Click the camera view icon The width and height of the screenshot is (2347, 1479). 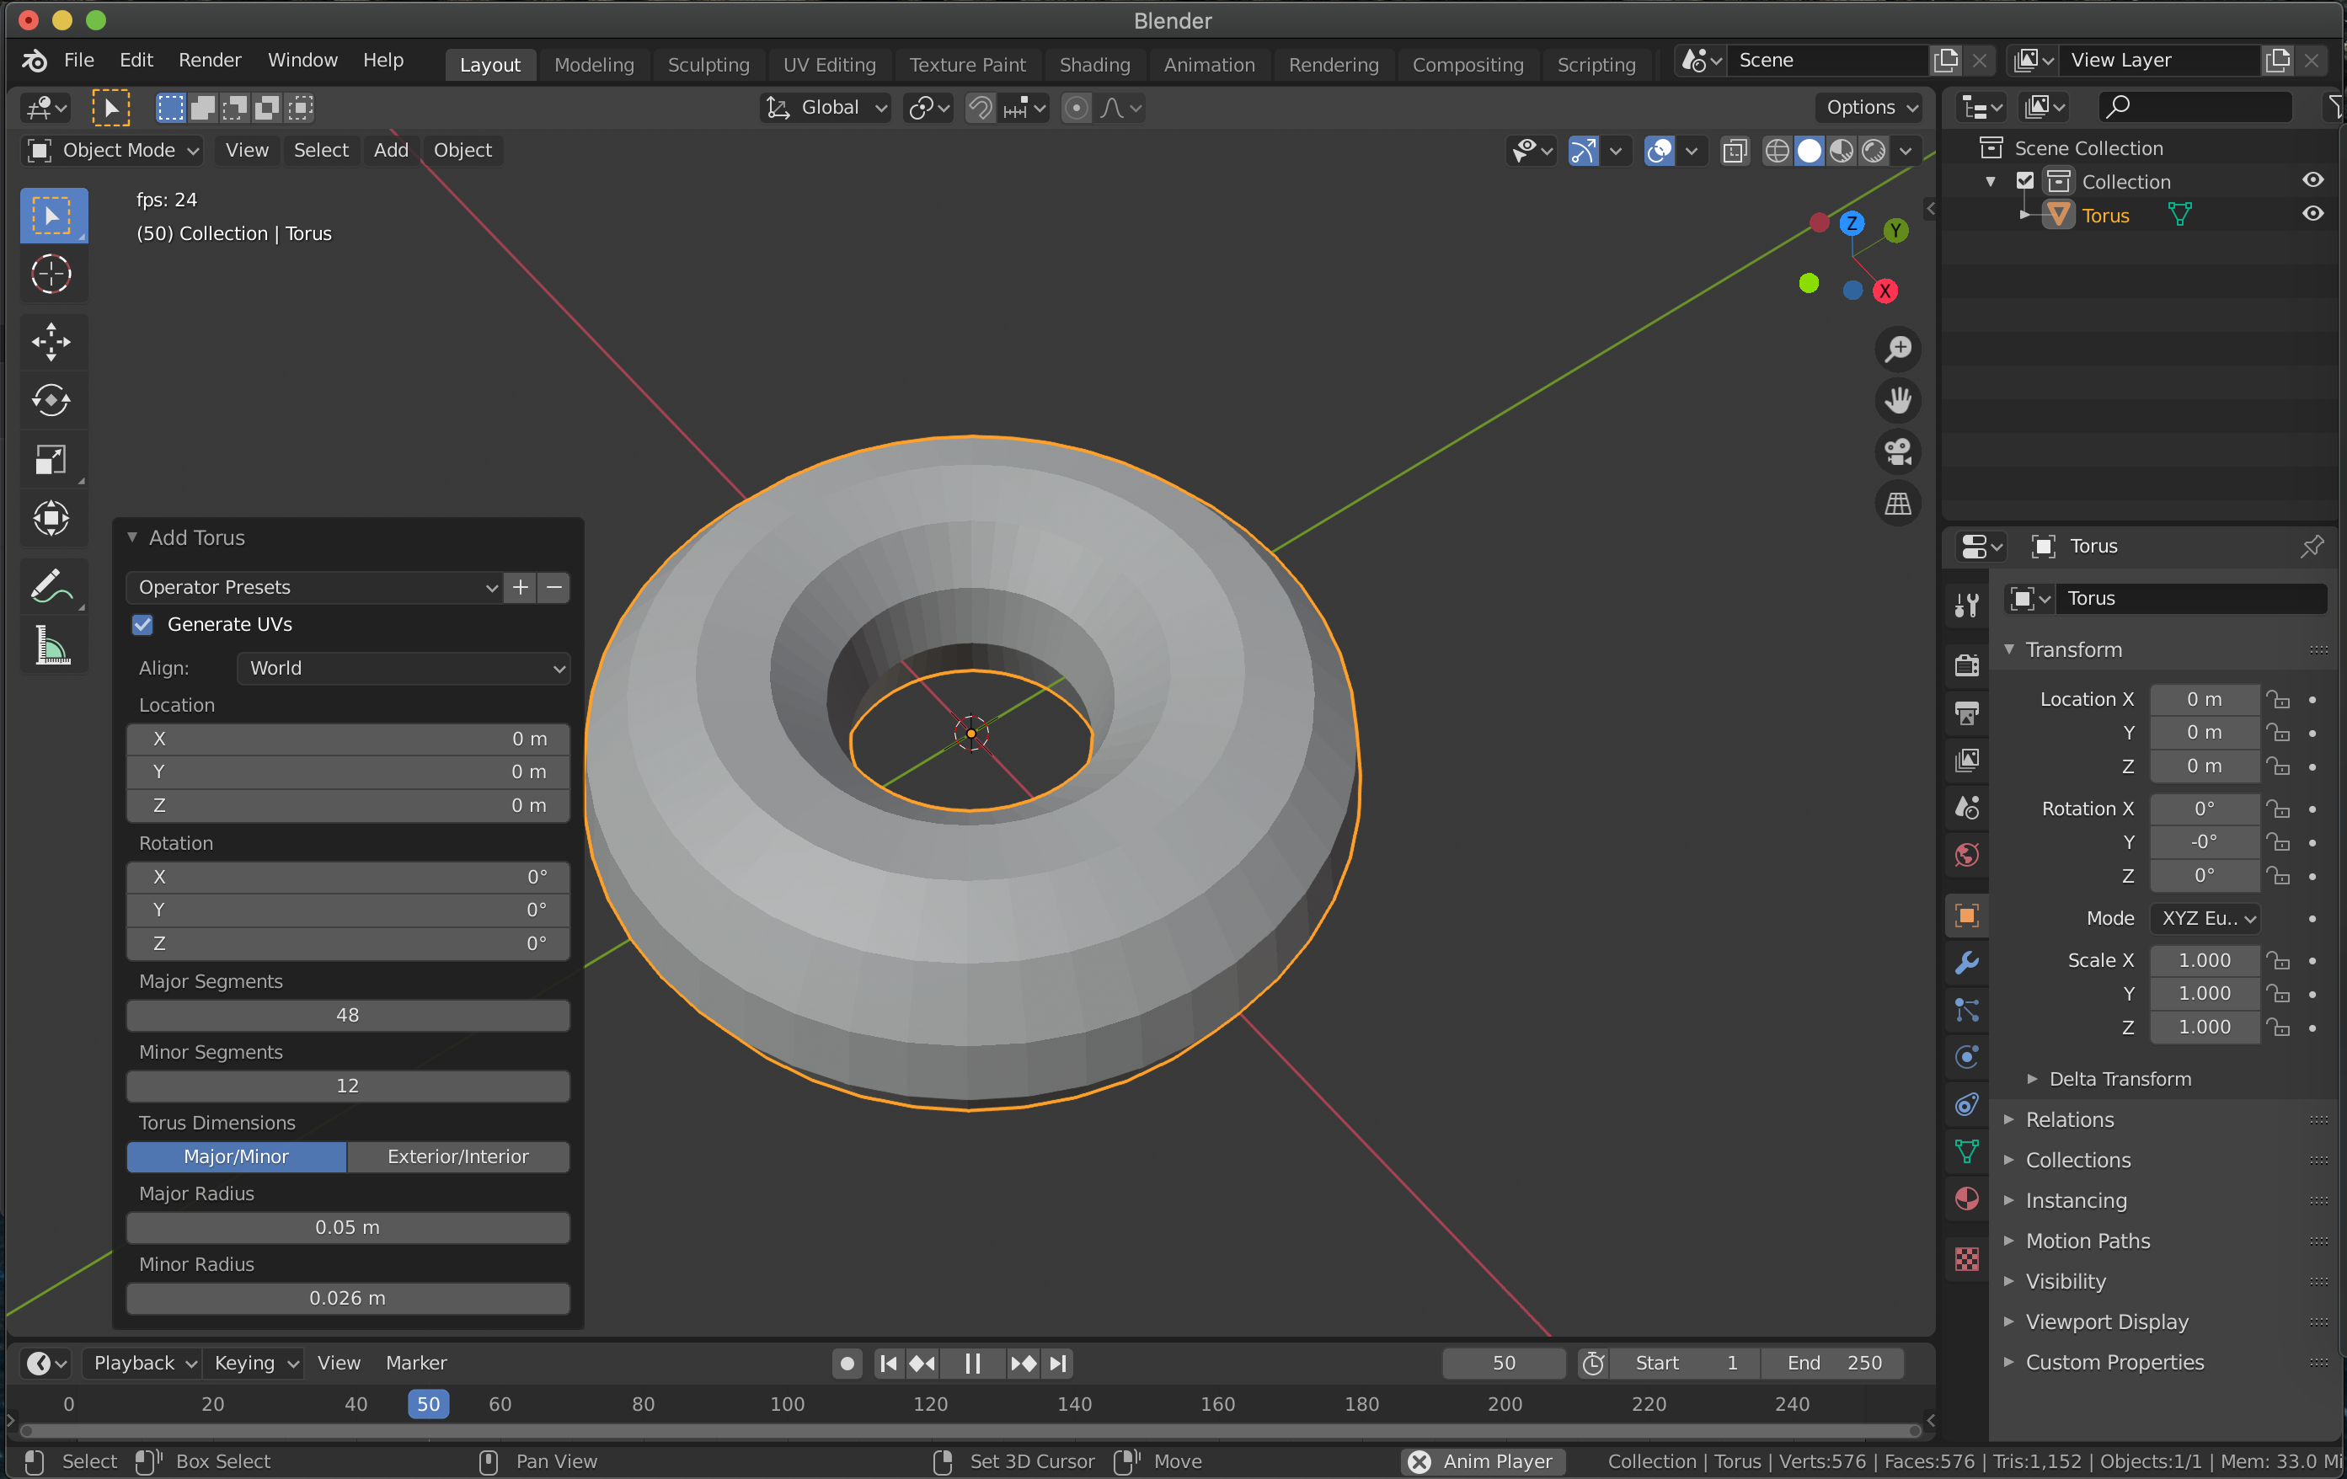pyautogui.click(x=1896, y=452)
